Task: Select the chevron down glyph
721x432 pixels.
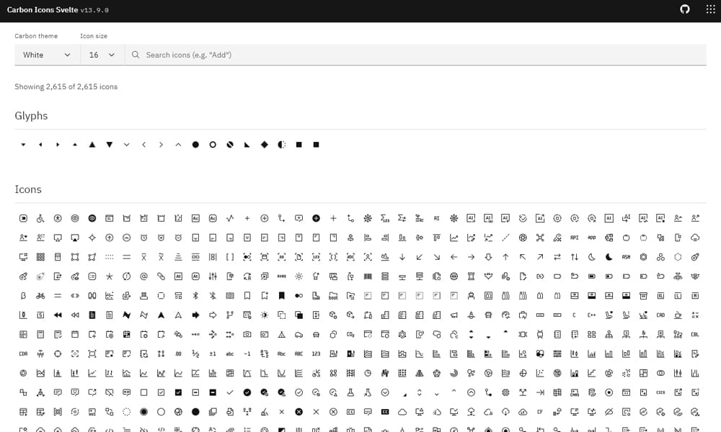Action: 126,145
